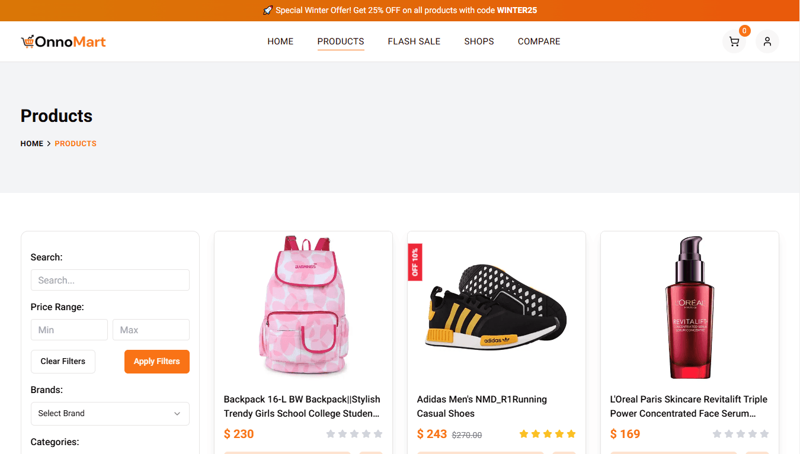The width and height of the screenshot is (800, 454).
Task: Click the user account icon
Action: [767, 41]
